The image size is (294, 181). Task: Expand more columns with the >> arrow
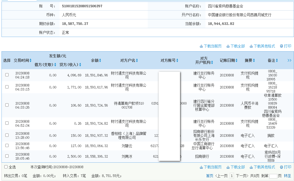[289, 60]
